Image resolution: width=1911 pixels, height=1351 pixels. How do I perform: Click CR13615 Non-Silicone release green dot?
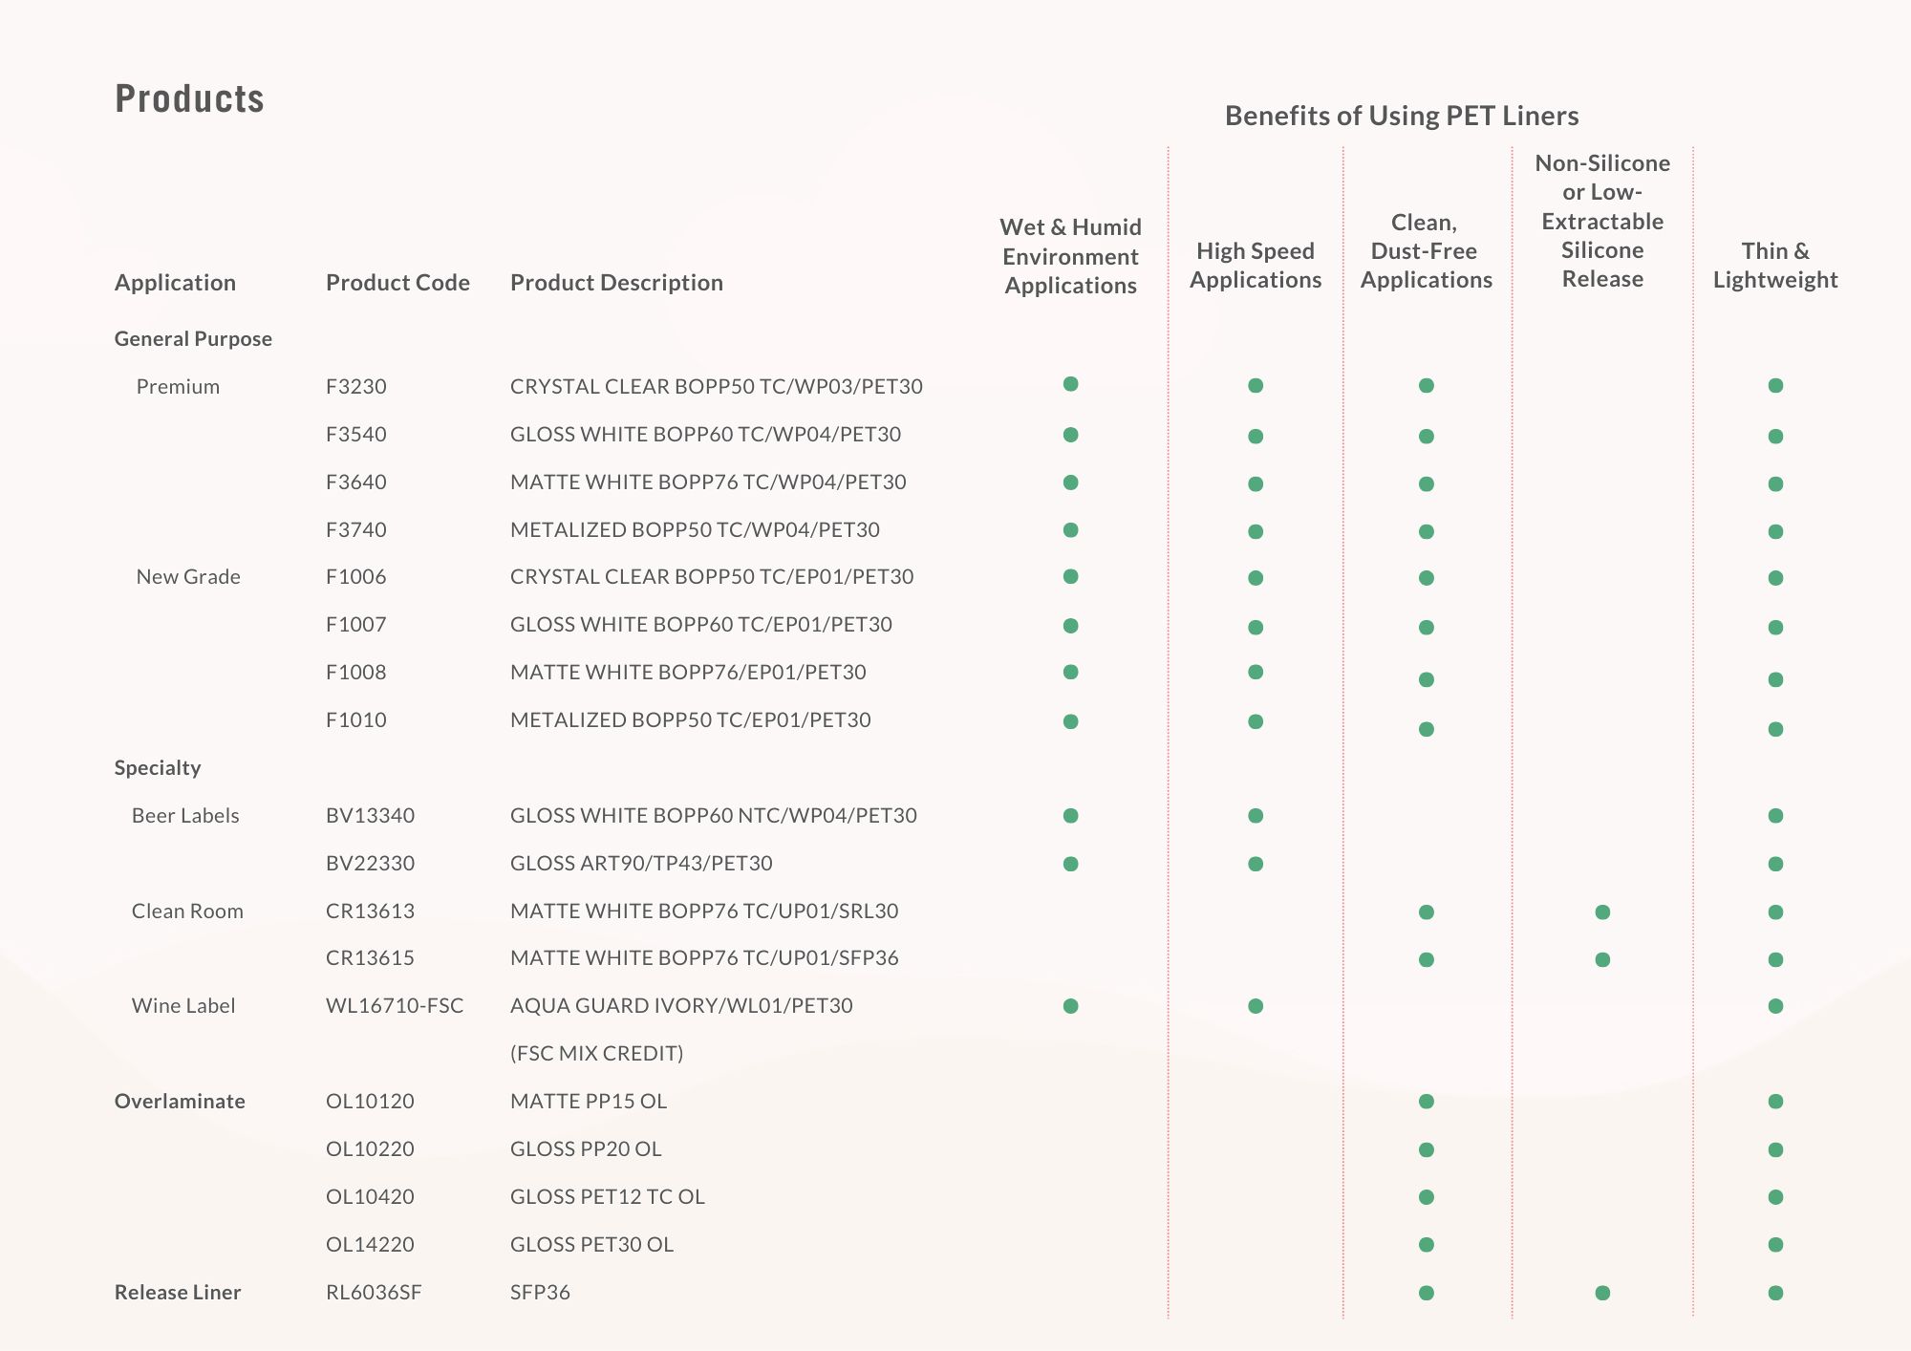point(1602,959)
